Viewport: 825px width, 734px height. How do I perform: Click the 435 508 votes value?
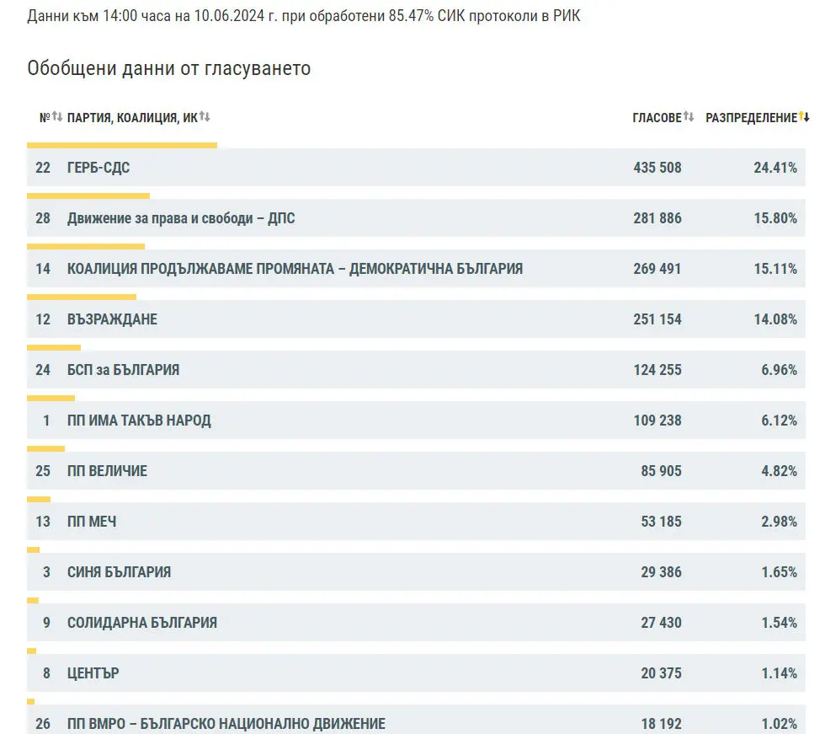tap(657, 168)
